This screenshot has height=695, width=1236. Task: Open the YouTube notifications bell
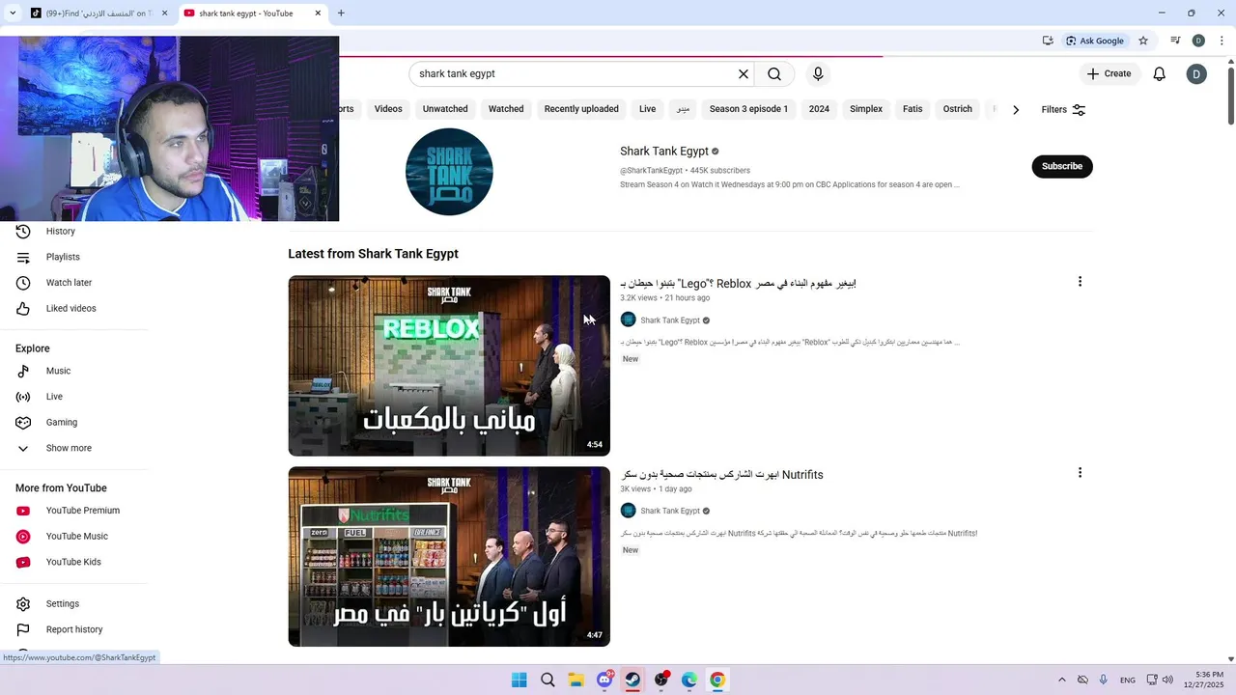point(1160,73)
